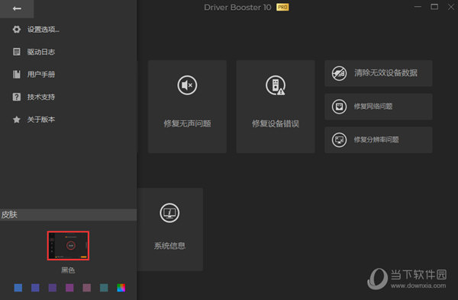Click the back arrow in the sidebar
Screen dimensions: 458x300
point(17,8)
